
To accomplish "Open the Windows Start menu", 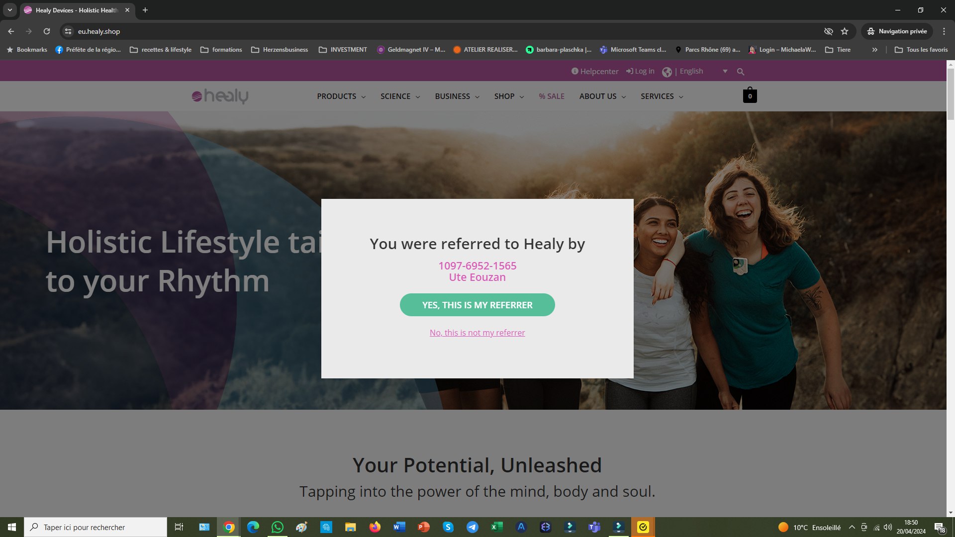I will click(12, 527).
